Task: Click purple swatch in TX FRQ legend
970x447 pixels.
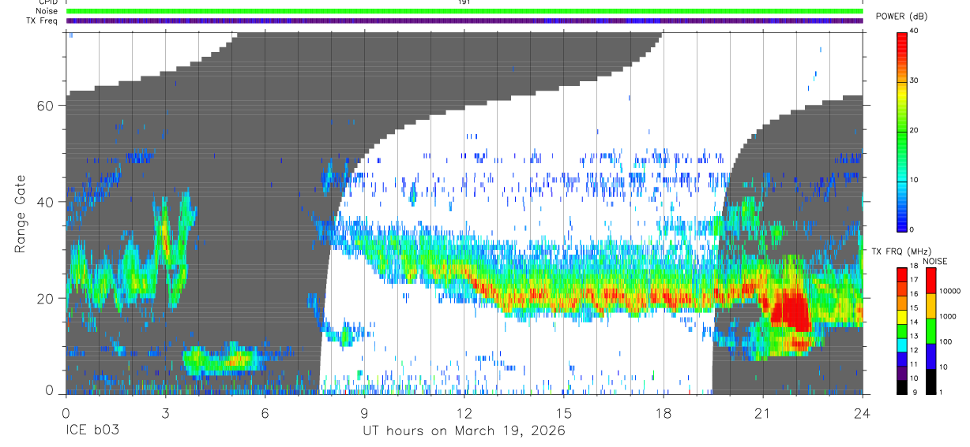Action: 903,373
